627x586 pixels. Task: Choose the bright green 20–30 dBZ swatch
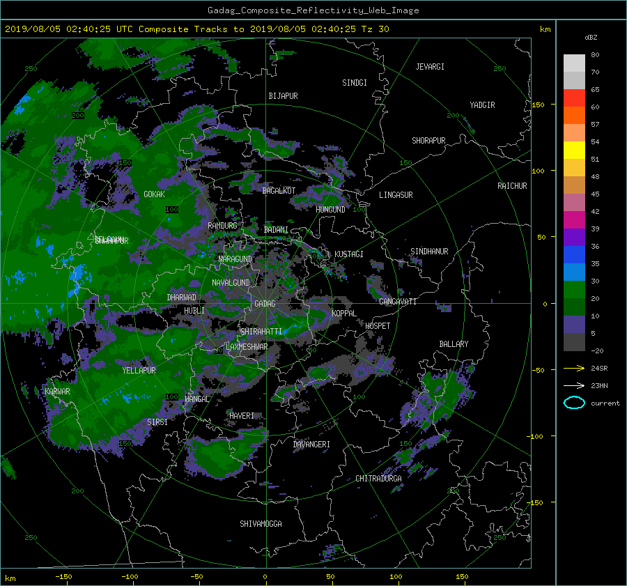tap(574, 290)
